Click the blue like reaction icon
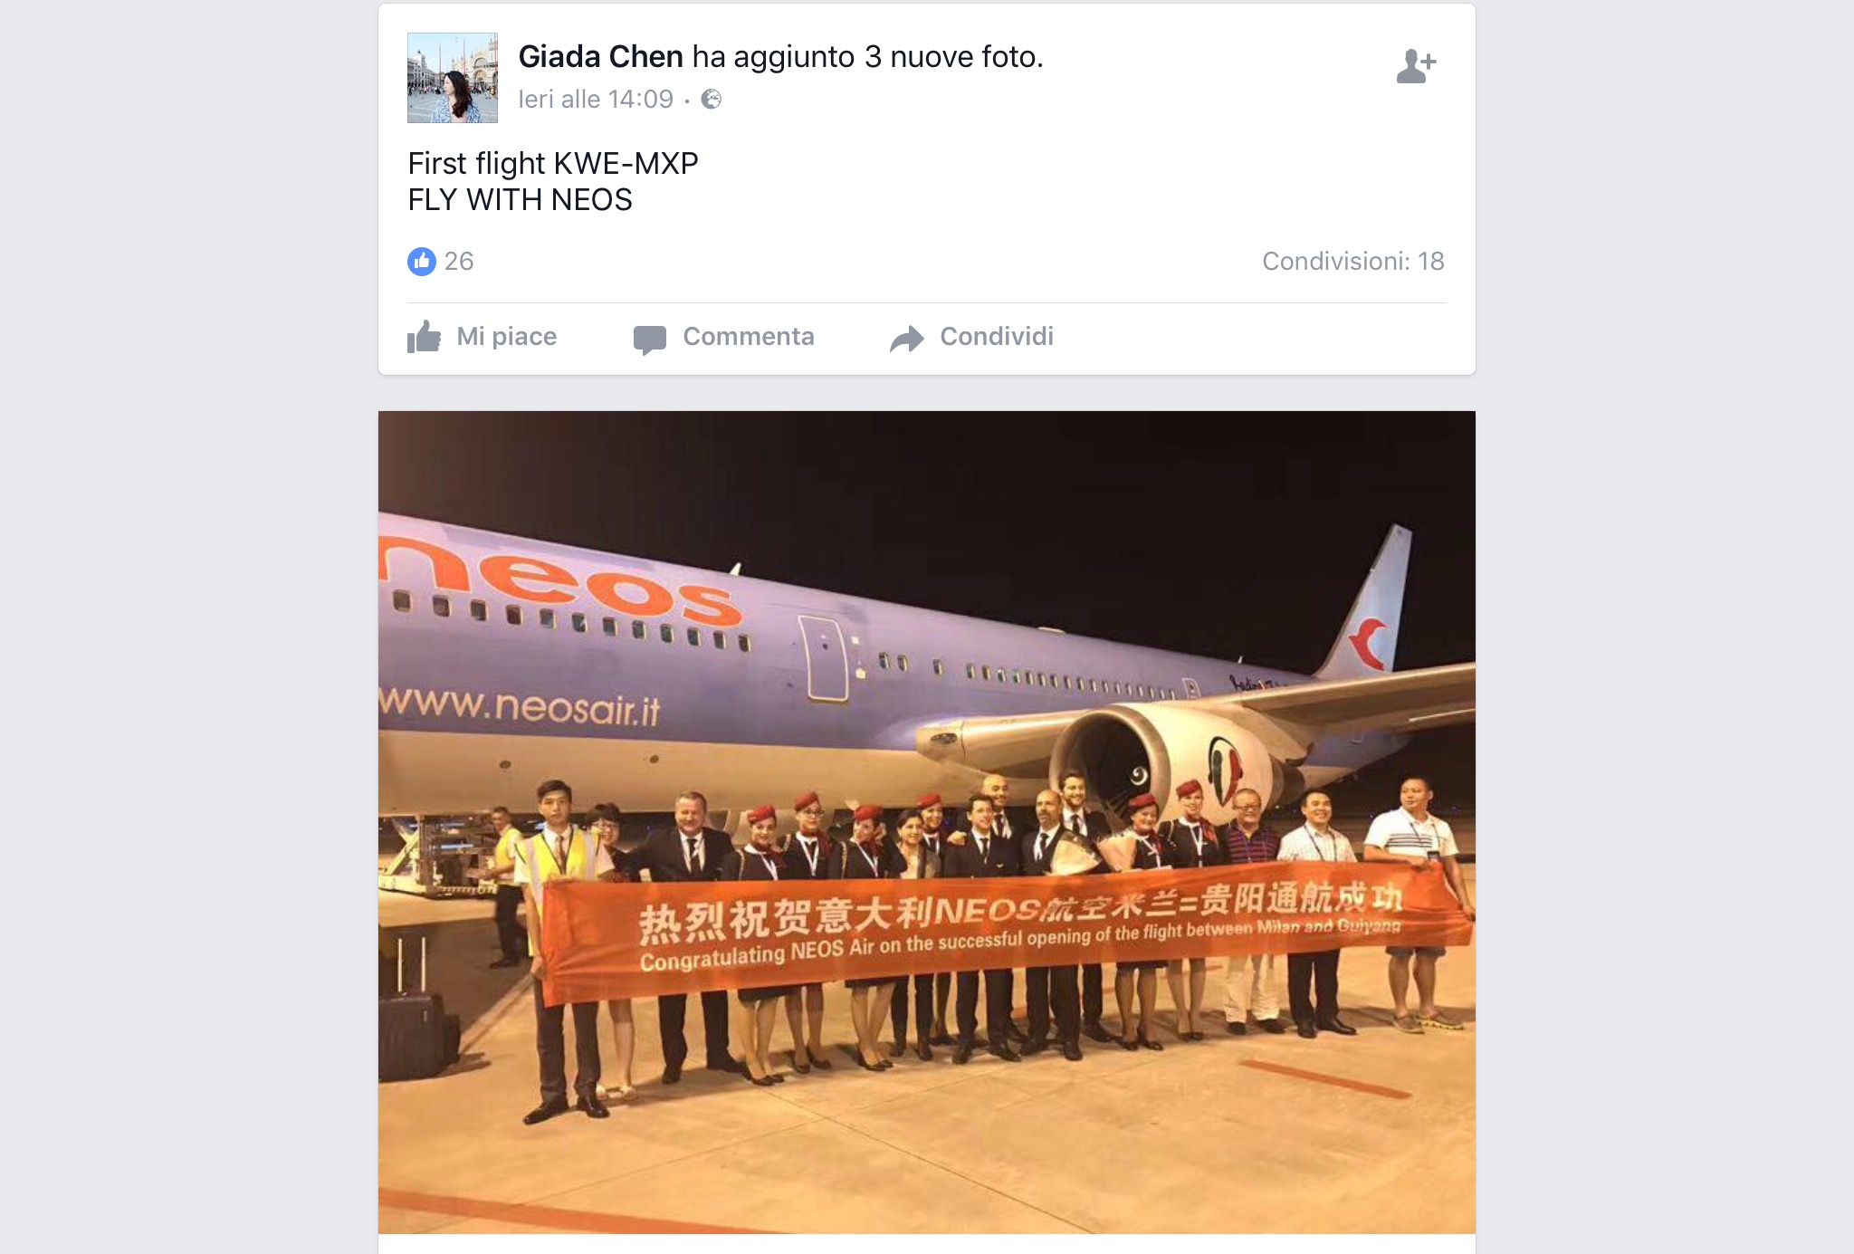1854x1254 pixels. (x=422, y=262)
